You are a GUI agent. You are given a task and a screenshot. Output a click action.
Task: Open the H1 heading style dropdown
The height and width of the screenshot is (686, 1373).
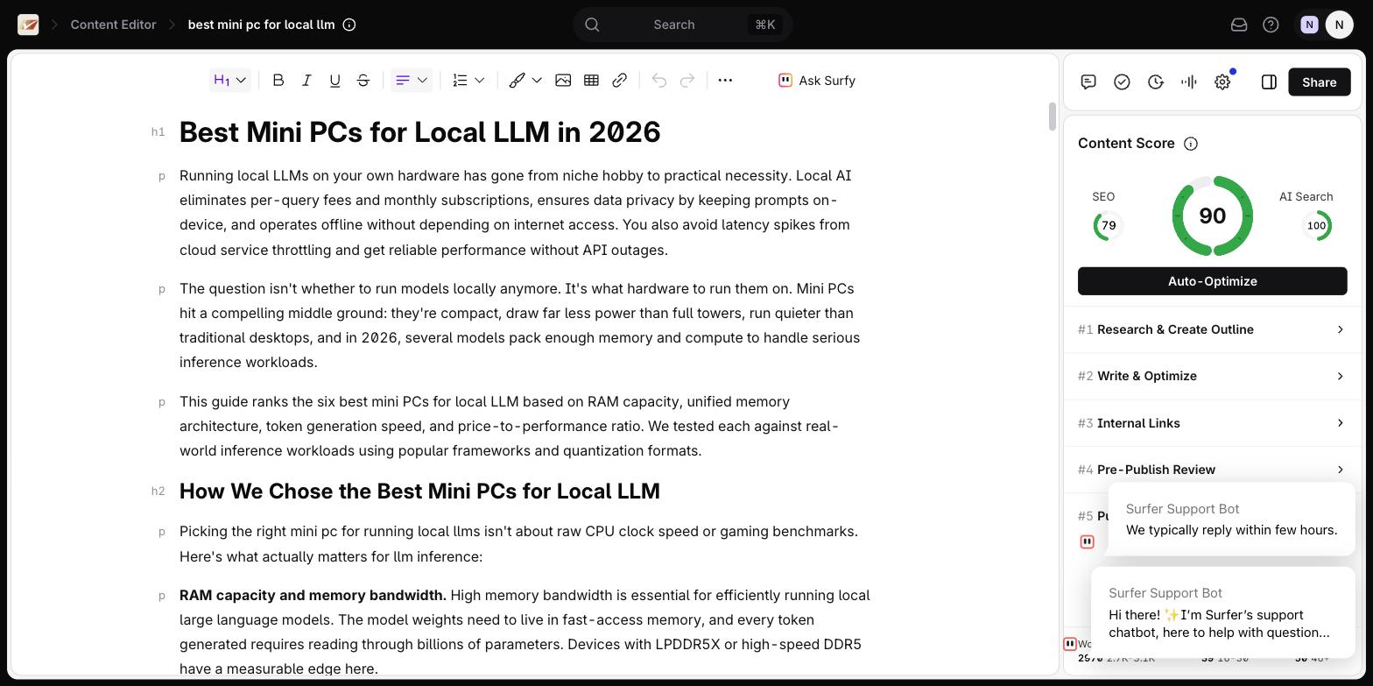tap(230, 80)
